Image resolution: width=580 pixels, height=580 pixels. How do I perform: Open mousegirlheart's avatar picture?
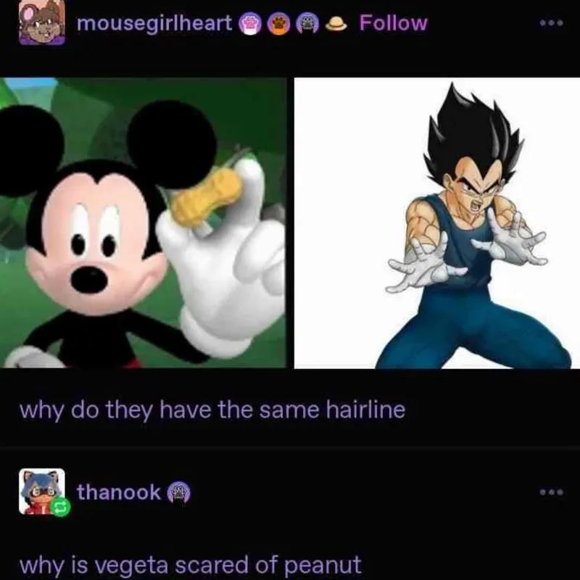pyautogui.click(x=42, y=22)
